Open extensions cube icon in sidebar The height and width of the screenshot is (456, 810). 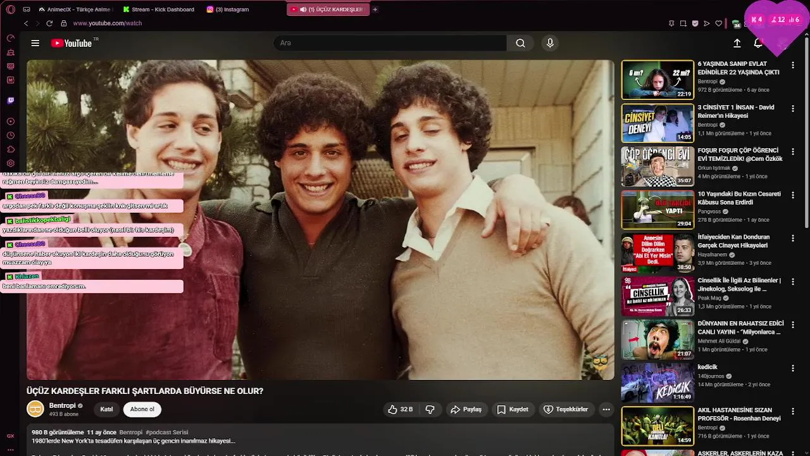pyautogui.click(x=10, y=149)
